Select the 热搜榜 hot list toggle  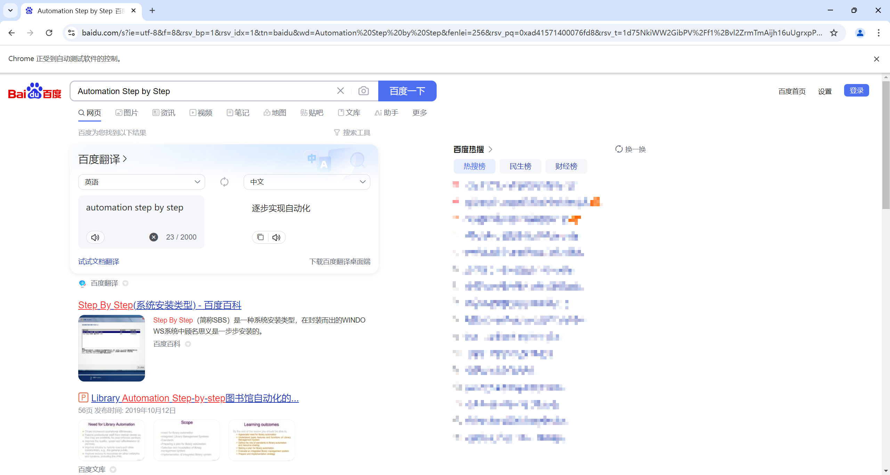tap(474, 166)
